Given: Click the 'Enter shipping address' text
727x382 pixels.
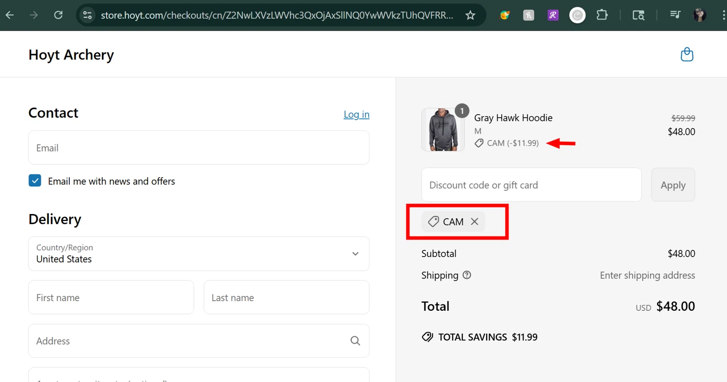Looking at the screenshot, I should (x=648, y=275).
